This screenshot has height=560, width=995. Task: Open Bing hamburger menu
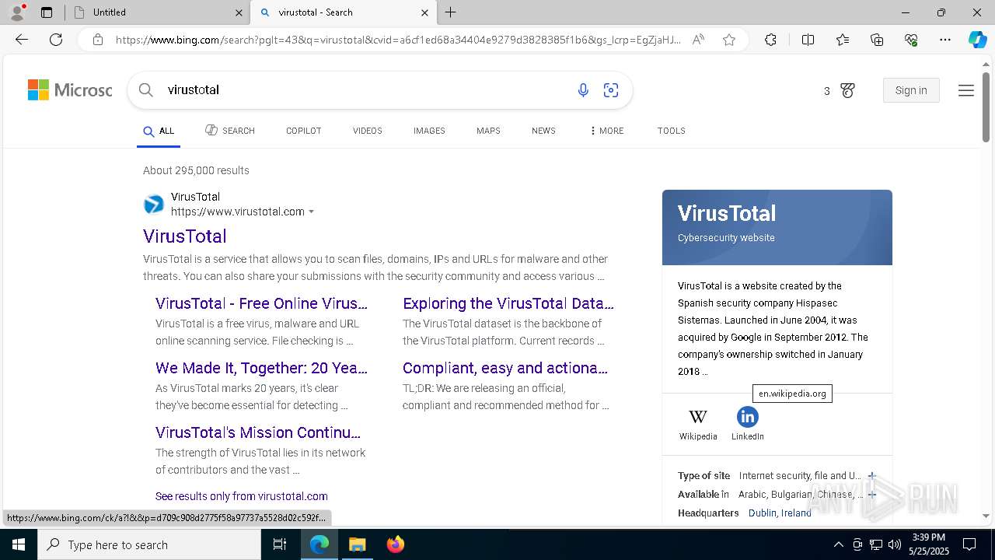tap(966, 91)
